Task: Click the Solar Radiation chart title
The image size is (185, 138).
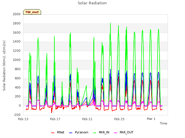Action: [92, 3]
